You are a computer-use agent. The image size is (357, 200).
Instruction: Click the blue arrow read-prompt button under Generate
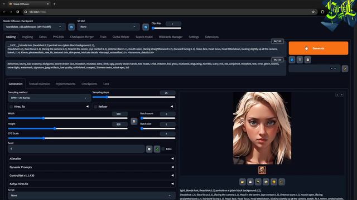click(x=292, y=60)
